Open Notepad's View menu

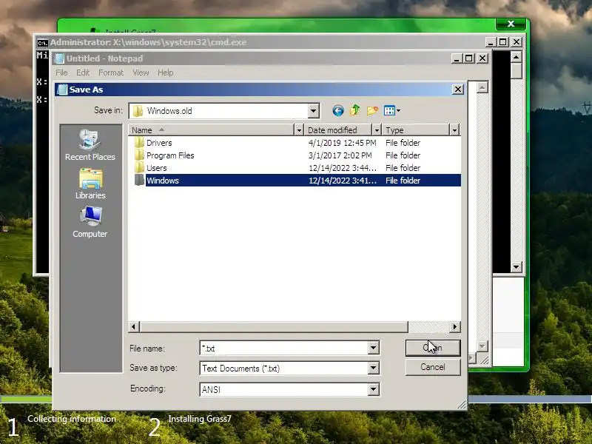coord(141,73)
